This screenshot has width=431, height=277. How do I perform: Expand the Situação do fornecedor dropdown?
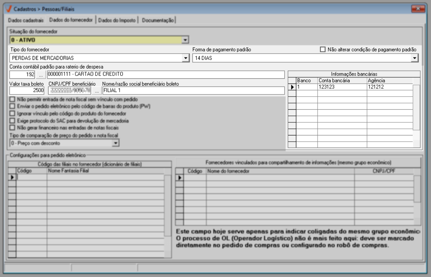(185, 40)
